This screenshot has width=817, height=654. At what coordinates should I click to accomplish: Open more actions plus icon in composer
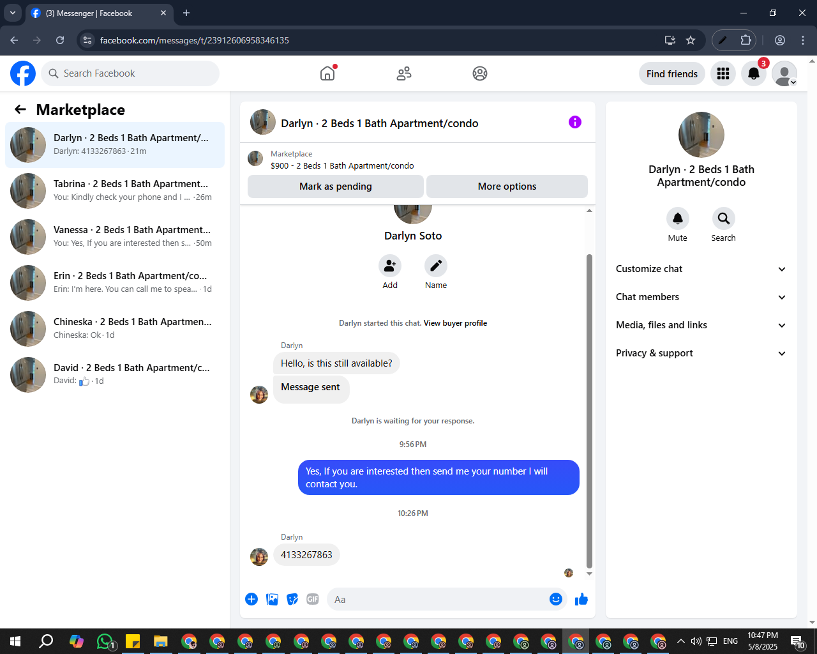coord(251,599)
